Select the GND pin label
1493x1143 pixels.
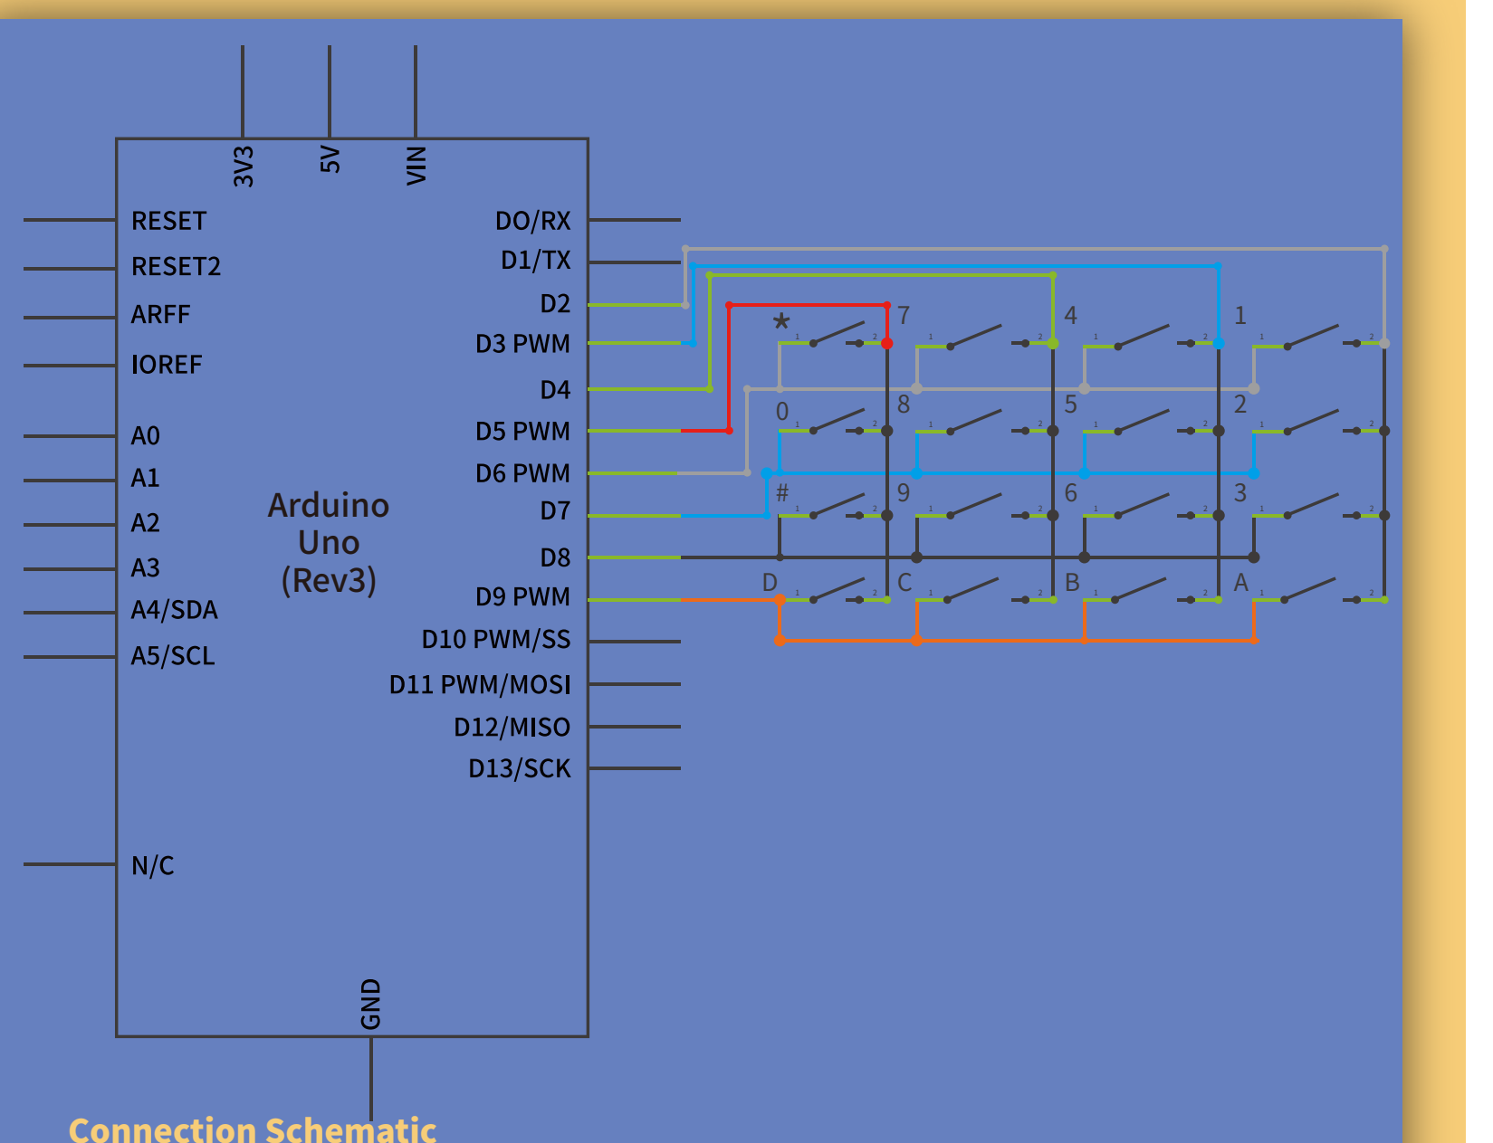click(371, 1004)
